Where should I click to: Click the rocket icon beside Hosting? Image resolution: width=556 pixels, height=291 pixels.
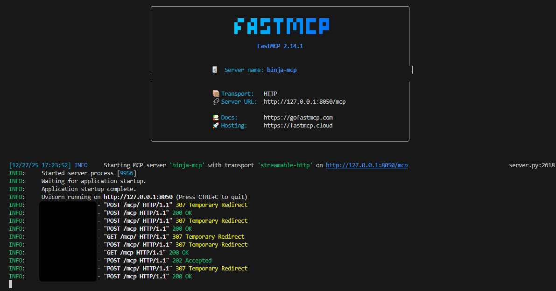coord(216,126)
